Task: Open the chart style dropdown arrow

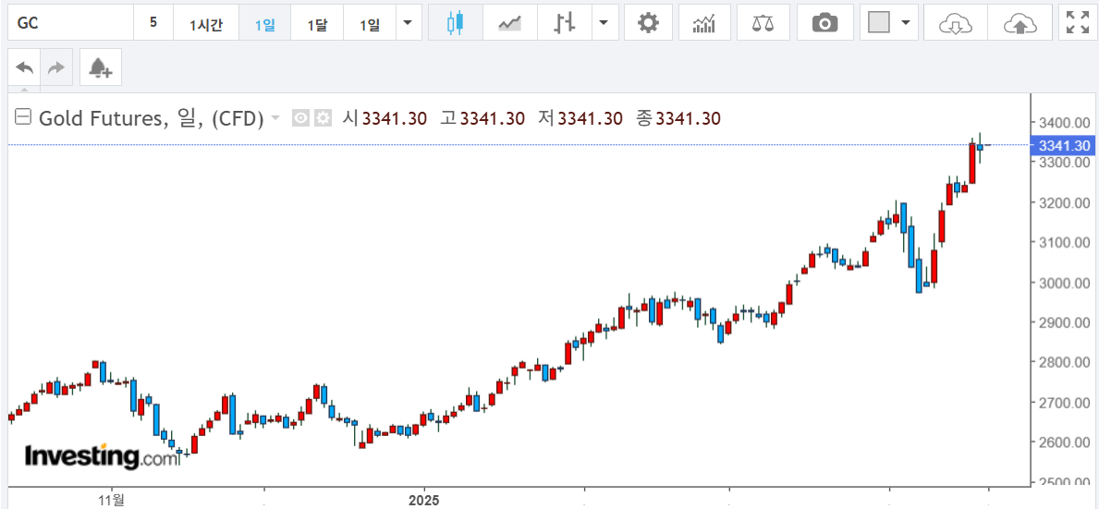Action: [x=604, y=23]
